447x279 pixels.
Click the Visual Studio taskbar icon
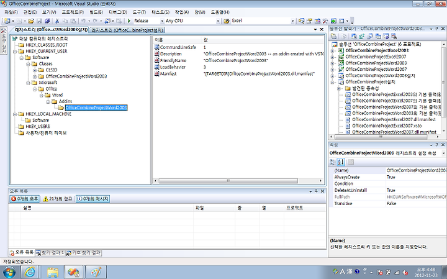click(x=73, y=272)
